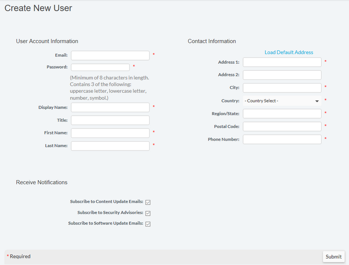Select the Address 1 field
349x265 pixels.
[282, 62]
